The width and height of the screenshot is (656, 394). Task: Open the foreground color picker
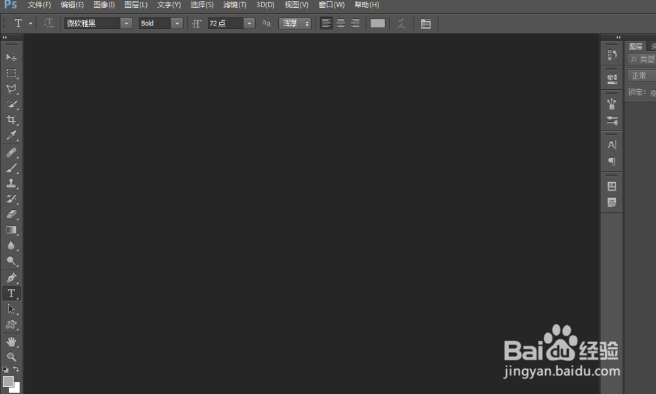[x=8, y=382]
